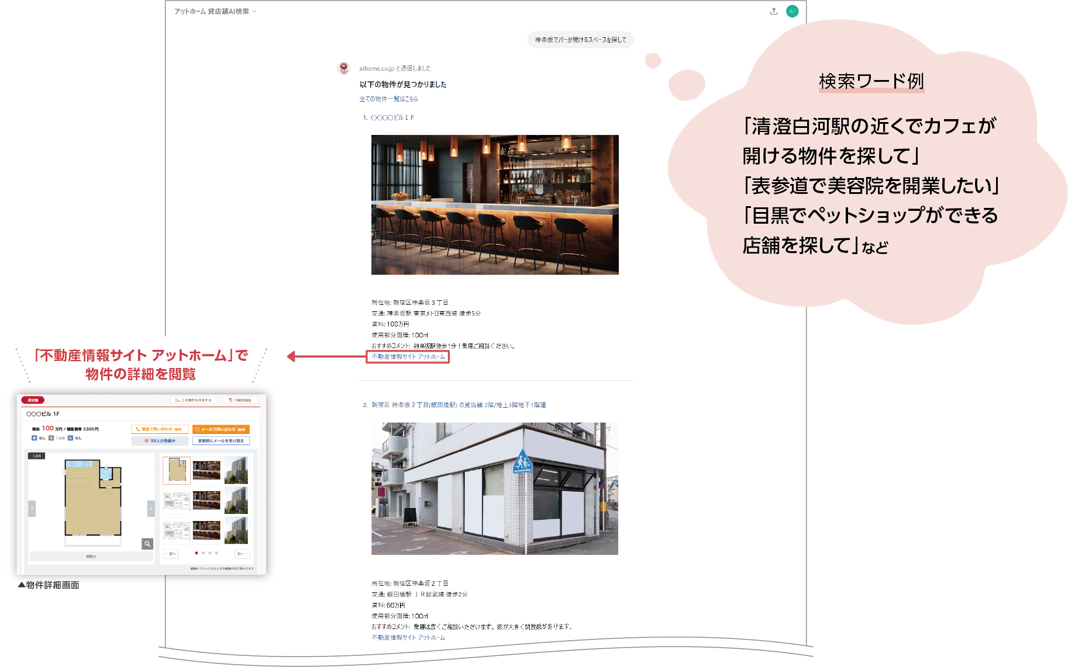The height and width of the screenshot is (667, 1068).
Task: Click the building exterior photo thumbnail
Action: pos(236,470)
